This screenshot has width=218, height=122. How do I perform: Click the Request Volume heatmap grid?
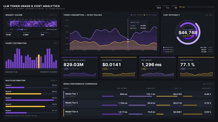point(33,24)
